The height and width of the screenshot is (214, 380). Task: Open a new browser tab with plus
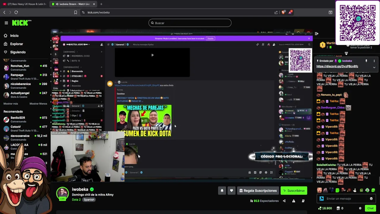pos(101,4)
